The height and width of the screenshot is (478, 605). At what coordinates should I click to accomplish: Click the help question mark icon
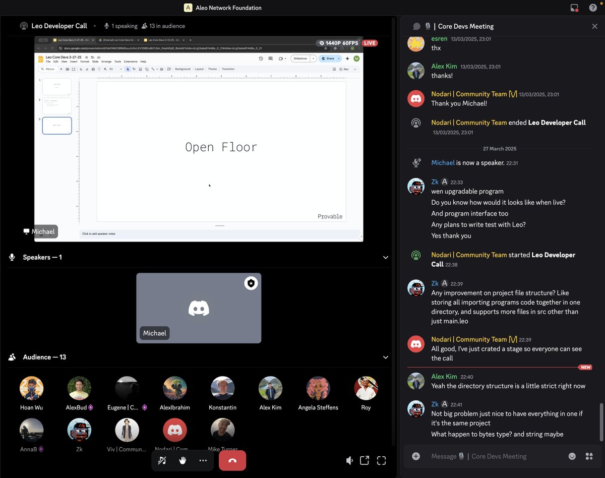(593, 8)
